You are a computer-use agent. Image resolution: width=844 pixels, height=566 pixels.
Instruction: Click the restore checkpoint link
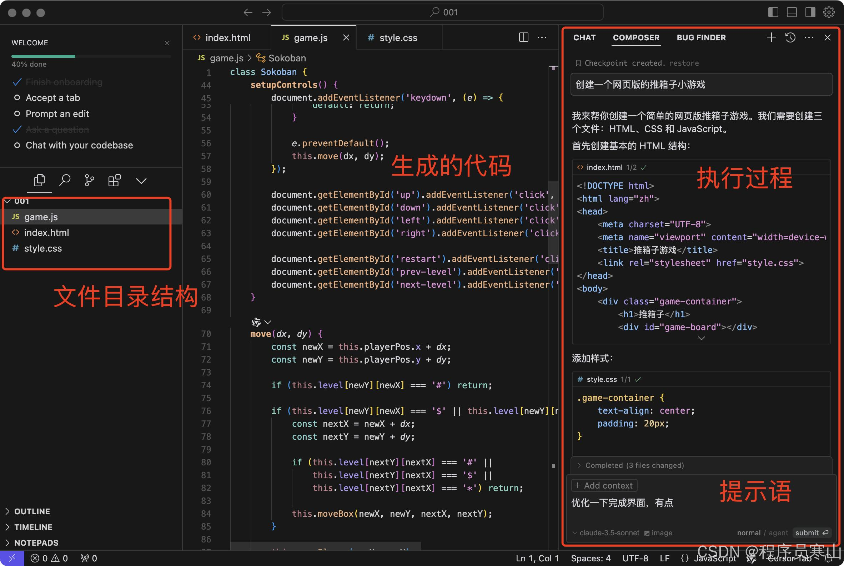[683, 63]
